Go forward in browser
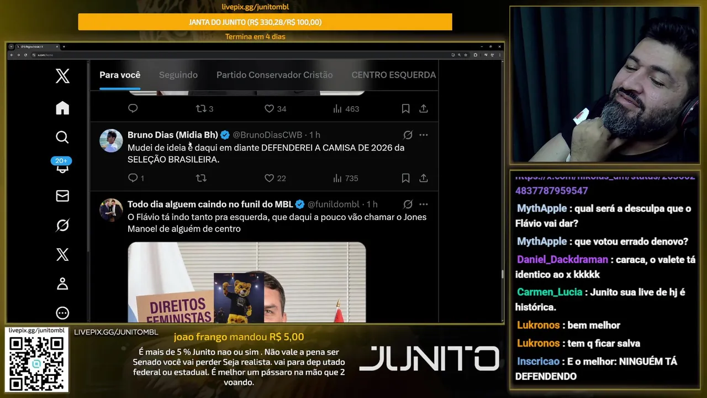707x398 pixels. click(x=18, y=55)
